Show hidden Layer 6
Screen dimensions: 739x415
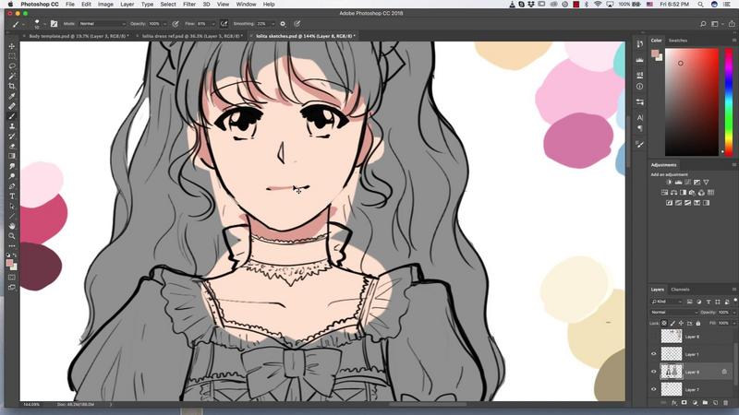[654, 337]
